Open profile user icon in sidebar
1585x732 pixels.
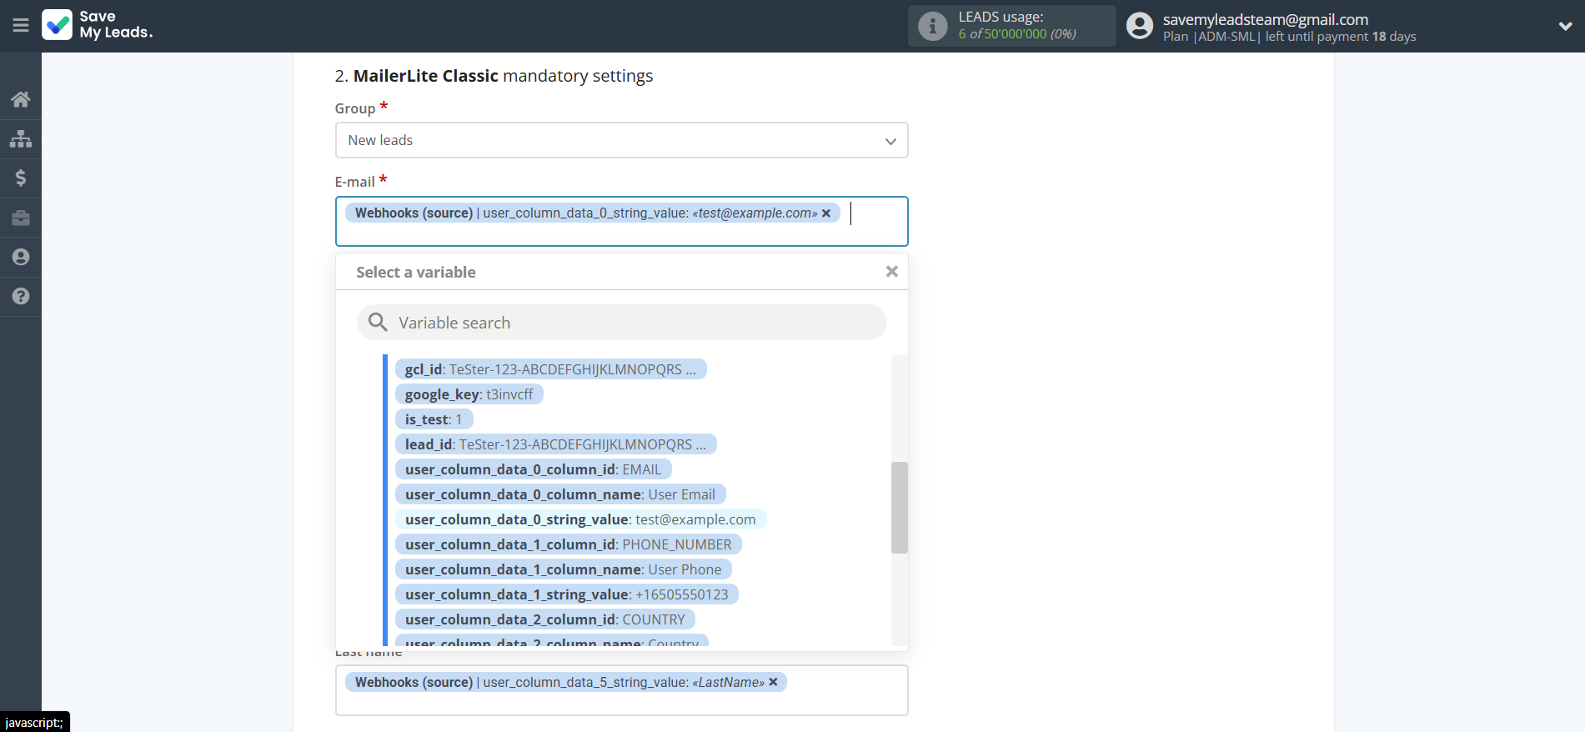[21, 257]
